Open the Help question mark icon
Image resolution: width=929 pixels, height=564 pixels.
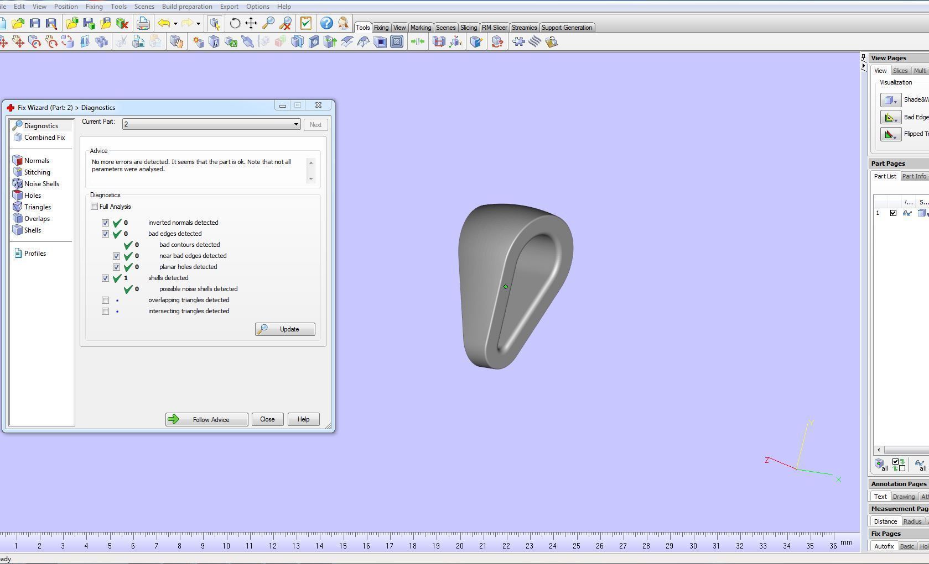(x=326, y=23)
